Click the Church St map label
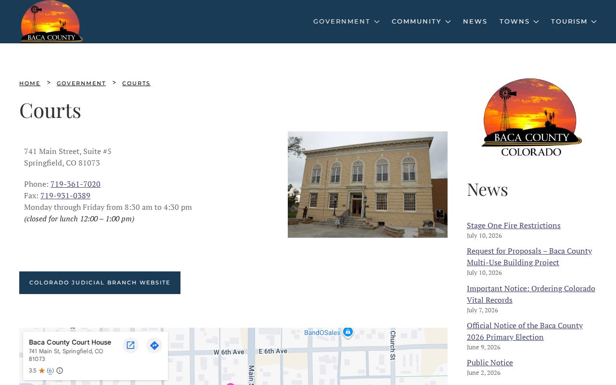616x385 pixels. tap(393, 345)
